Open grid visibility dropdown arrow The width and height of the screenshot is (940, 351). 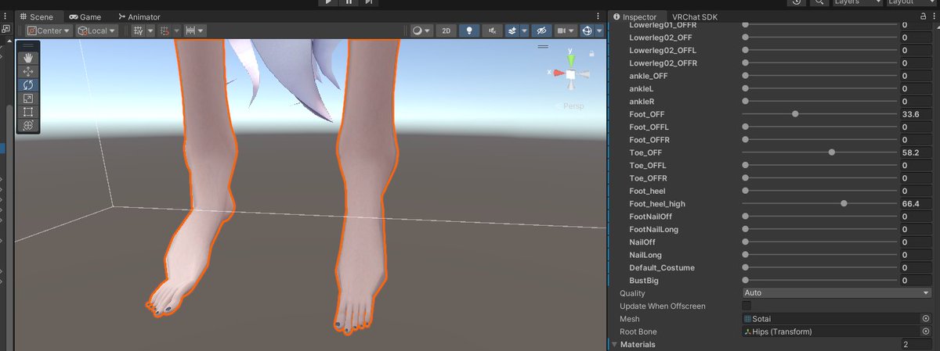tap(149, 30)
